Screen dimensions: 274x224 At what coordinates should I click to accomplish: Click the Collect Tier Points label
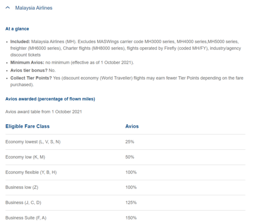click(x=31, y=78)
